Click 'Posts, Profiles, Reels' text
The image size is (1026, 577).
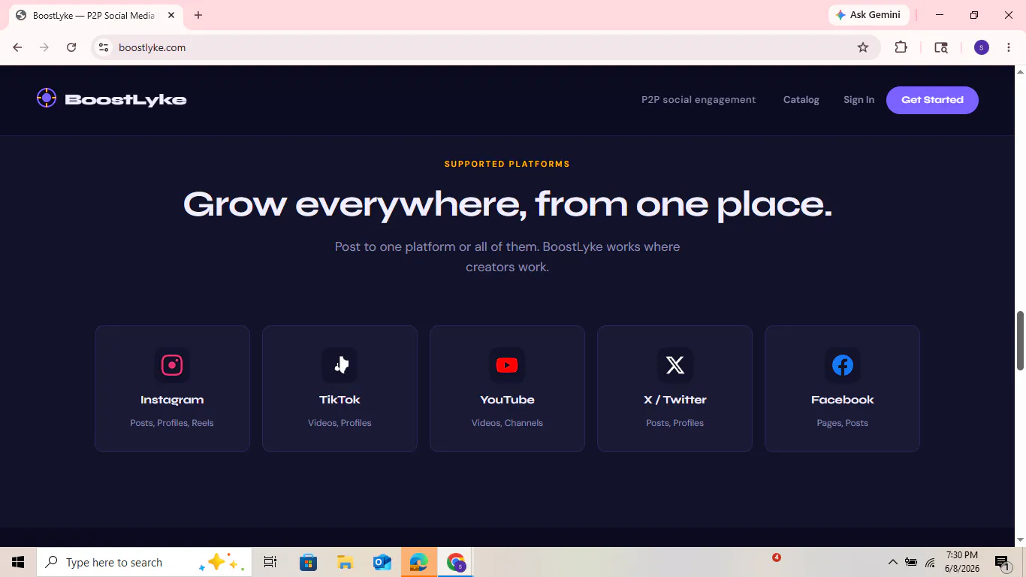(x=172, y=423)
